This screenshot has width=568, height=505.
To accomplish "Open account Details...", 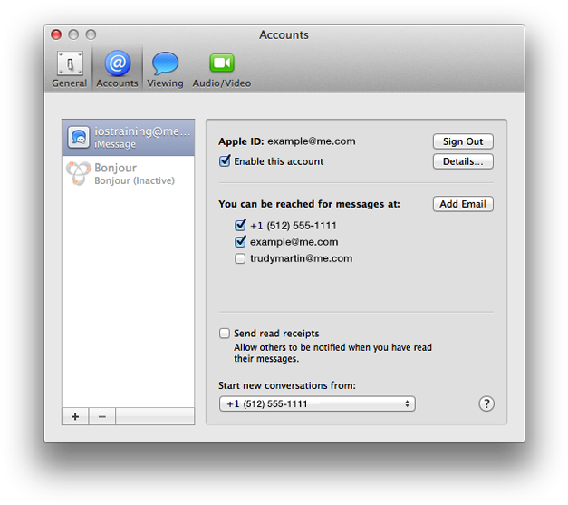I will tap(463, 161).
